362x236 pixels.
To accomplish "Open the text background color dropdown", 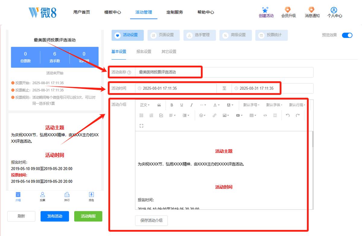I will click(230, 105).
